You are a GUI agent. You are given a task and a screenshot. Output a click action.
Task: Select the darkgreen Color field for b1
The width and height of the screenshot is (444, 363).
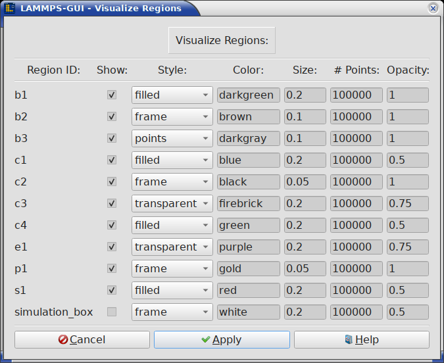249,95
